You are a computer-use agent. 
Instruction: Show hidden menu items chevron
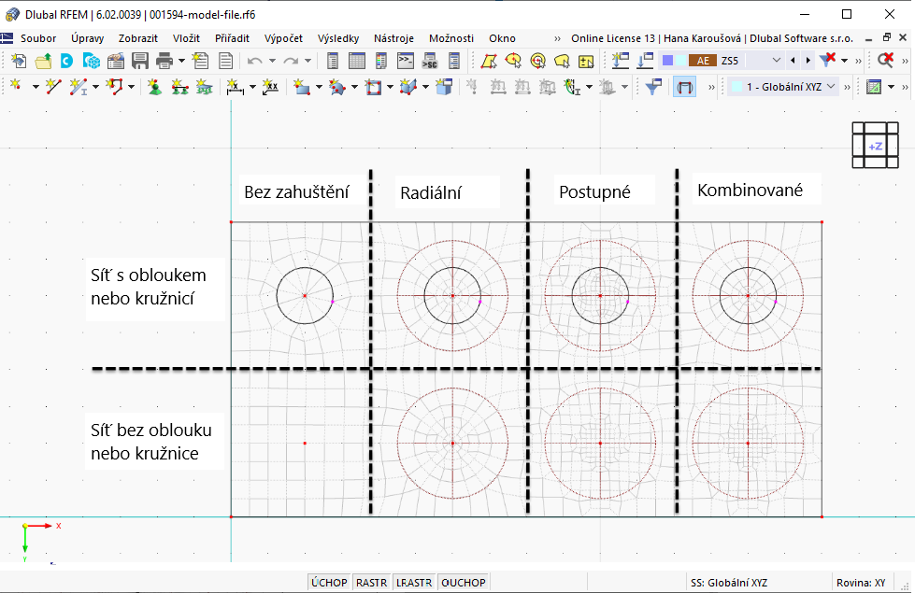pyautogui.click(x=557, y=38)
